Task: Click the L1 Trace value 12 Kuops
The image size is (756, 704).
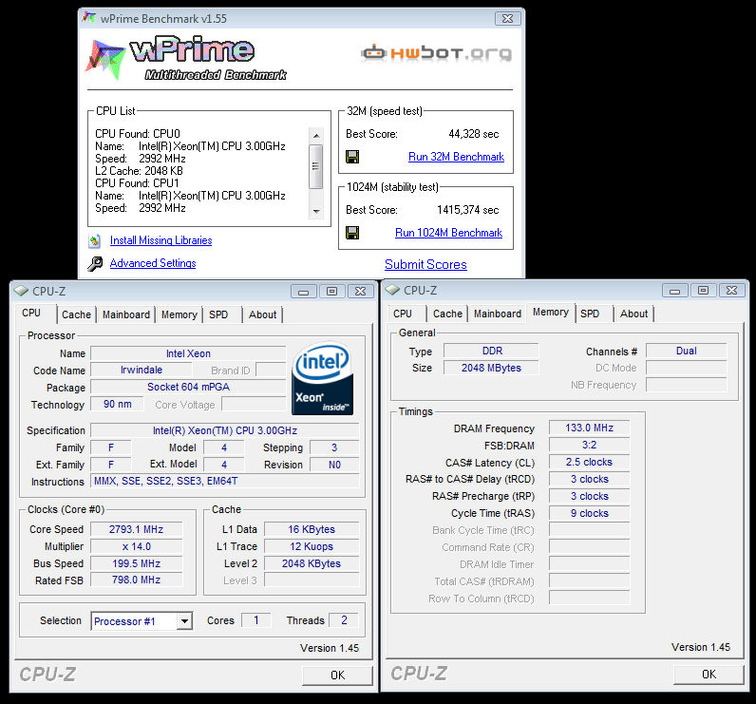Action: (x=312, y=546)
